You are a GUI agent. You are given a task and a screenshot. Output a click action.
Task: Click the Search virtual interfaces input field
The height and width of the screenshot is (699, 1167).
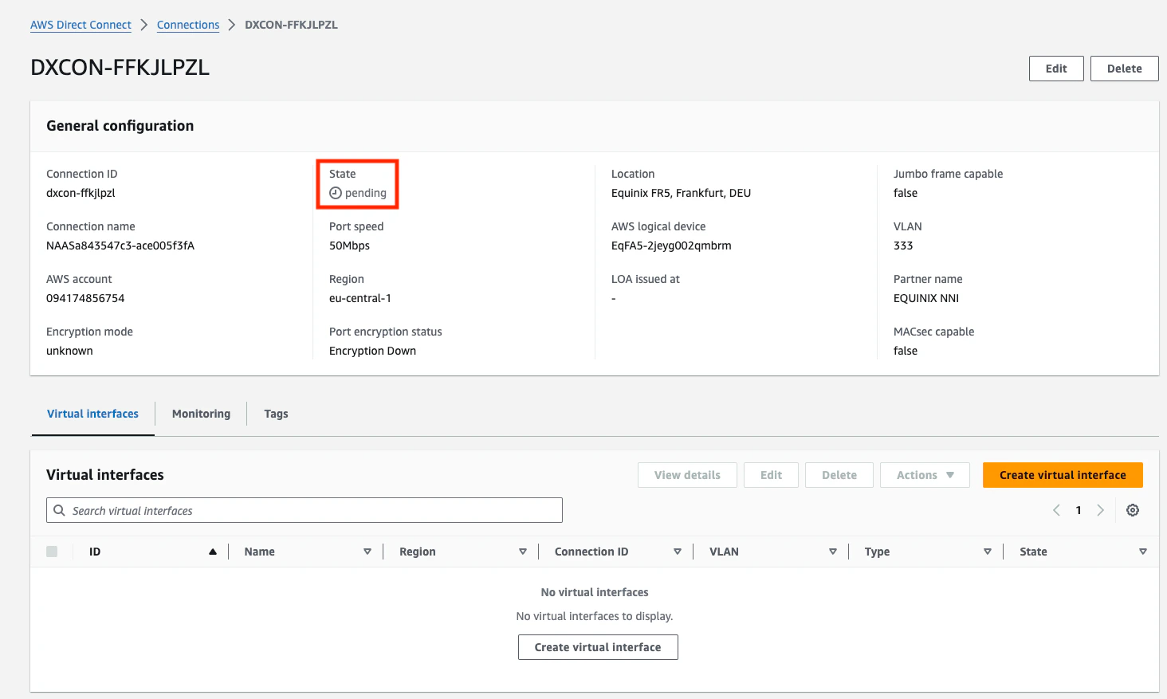point(239,510)
